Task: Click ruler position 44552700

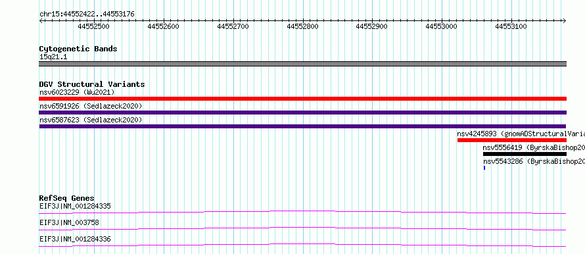Action: 233,26
